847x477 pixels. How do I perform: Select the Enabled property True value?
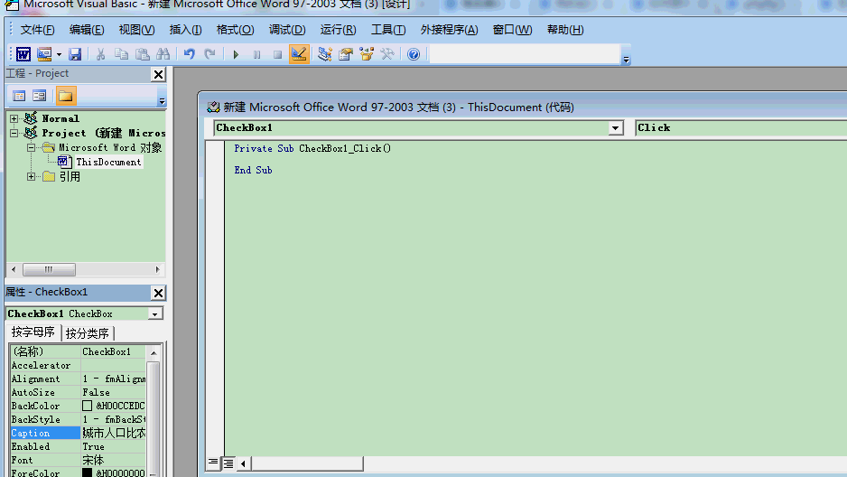(x=114, y=446)
